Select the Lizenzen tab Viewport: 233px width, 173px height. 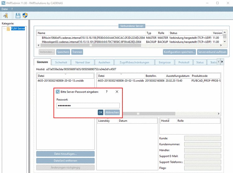click(x=42, y=62)
